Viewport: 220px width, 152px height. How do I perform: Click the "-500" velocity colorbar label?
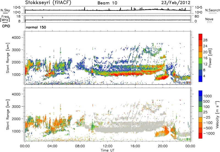pos(208,128)
